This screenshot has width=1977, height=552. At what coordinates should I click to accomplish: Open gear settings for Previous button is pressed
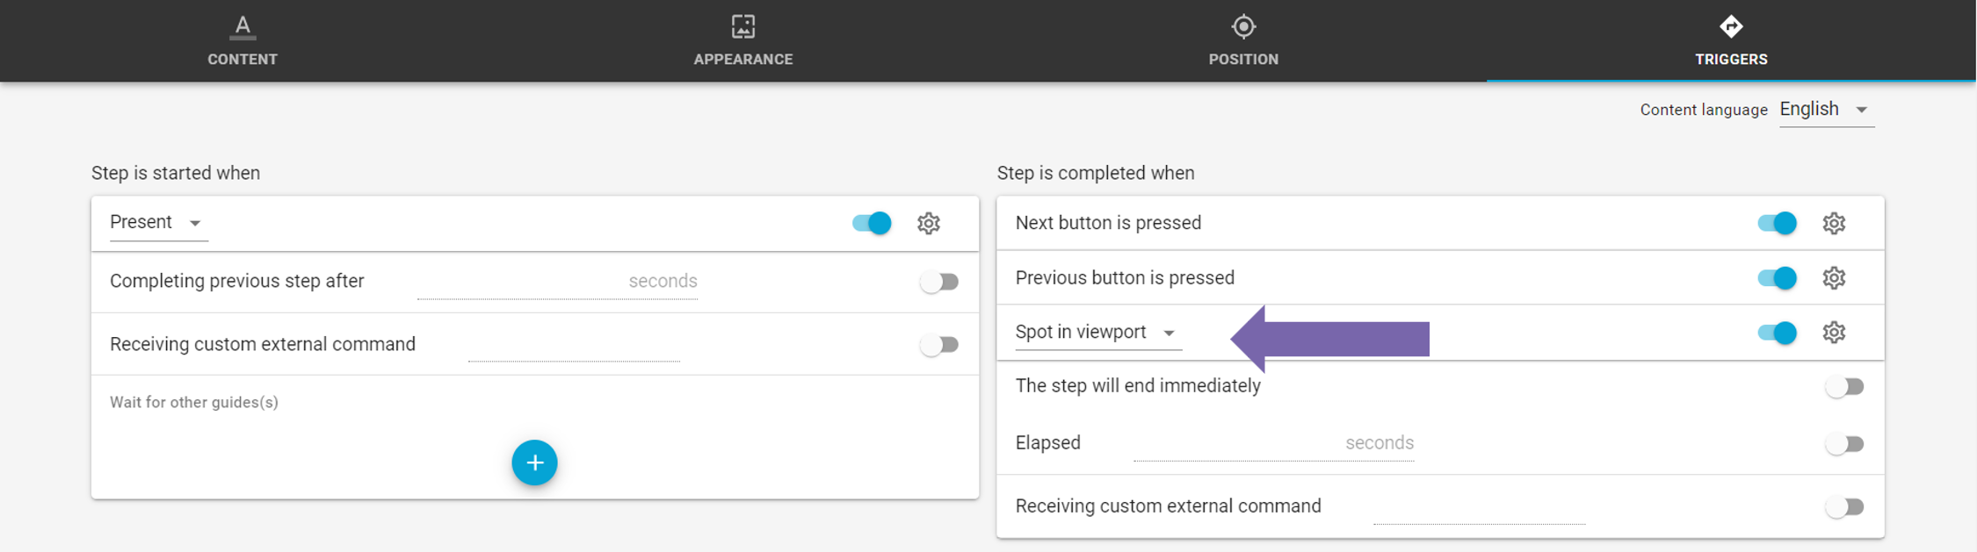pyautogui.click(x=1833, y=278)
